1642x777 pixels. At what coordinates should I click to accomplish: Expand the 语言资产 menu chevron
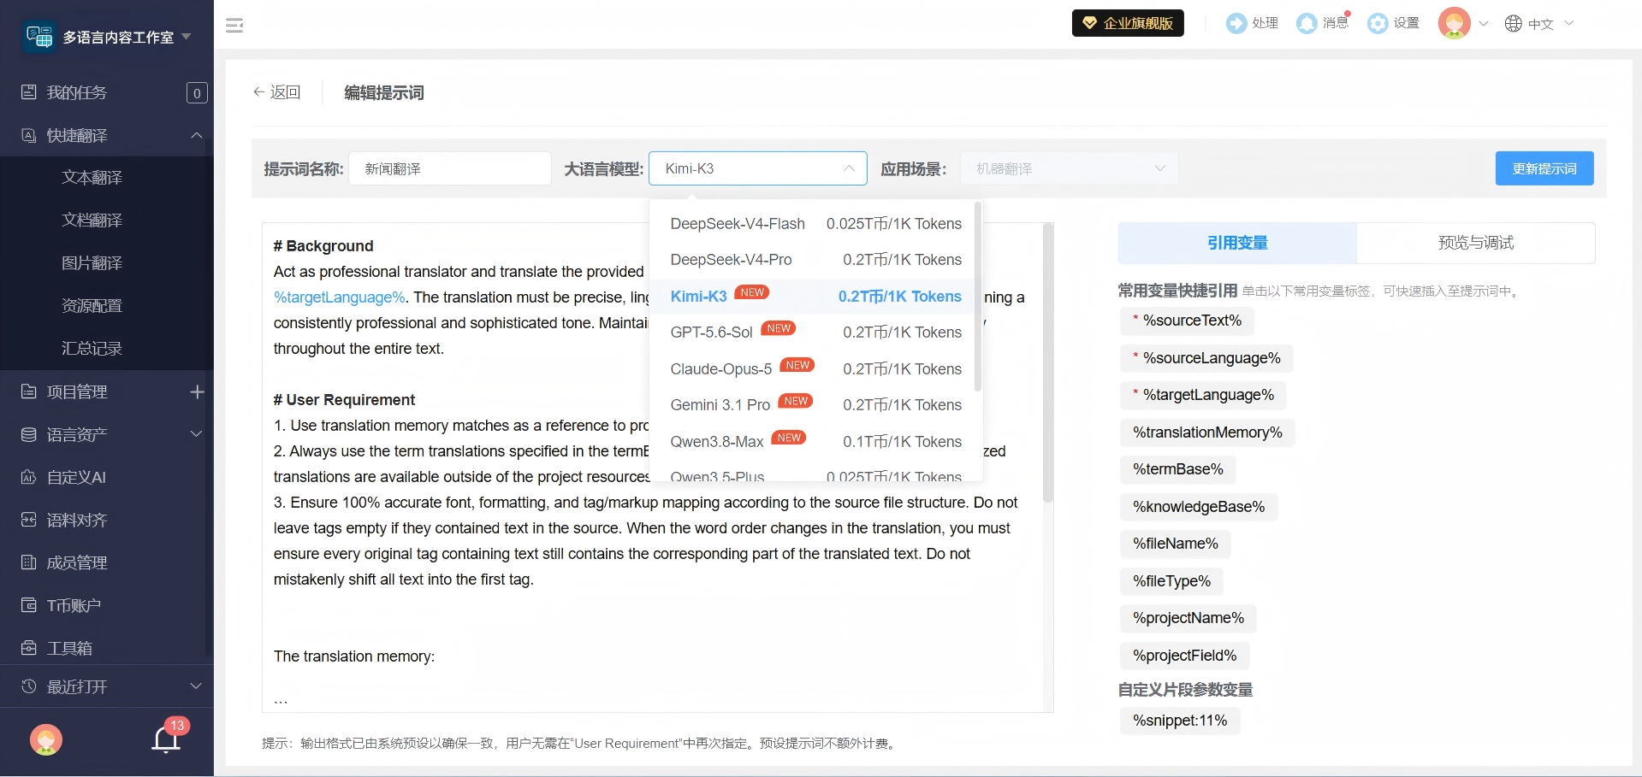click(x=196, y=434)
